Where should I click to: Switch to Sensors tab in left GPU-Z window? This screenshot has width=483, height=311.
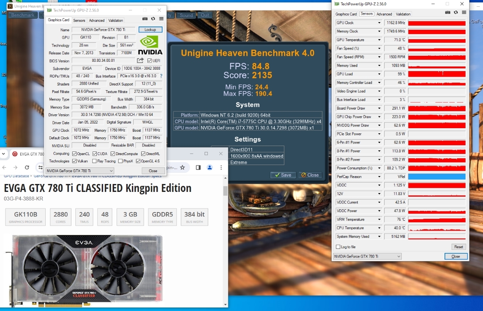[79, 21]
